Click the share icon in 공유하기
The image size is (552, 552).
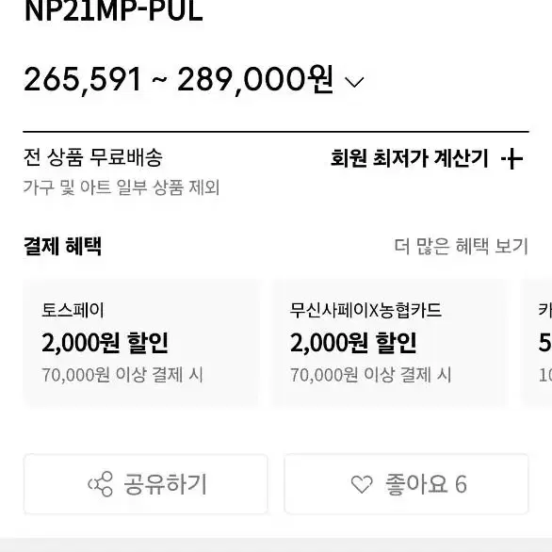101,484
